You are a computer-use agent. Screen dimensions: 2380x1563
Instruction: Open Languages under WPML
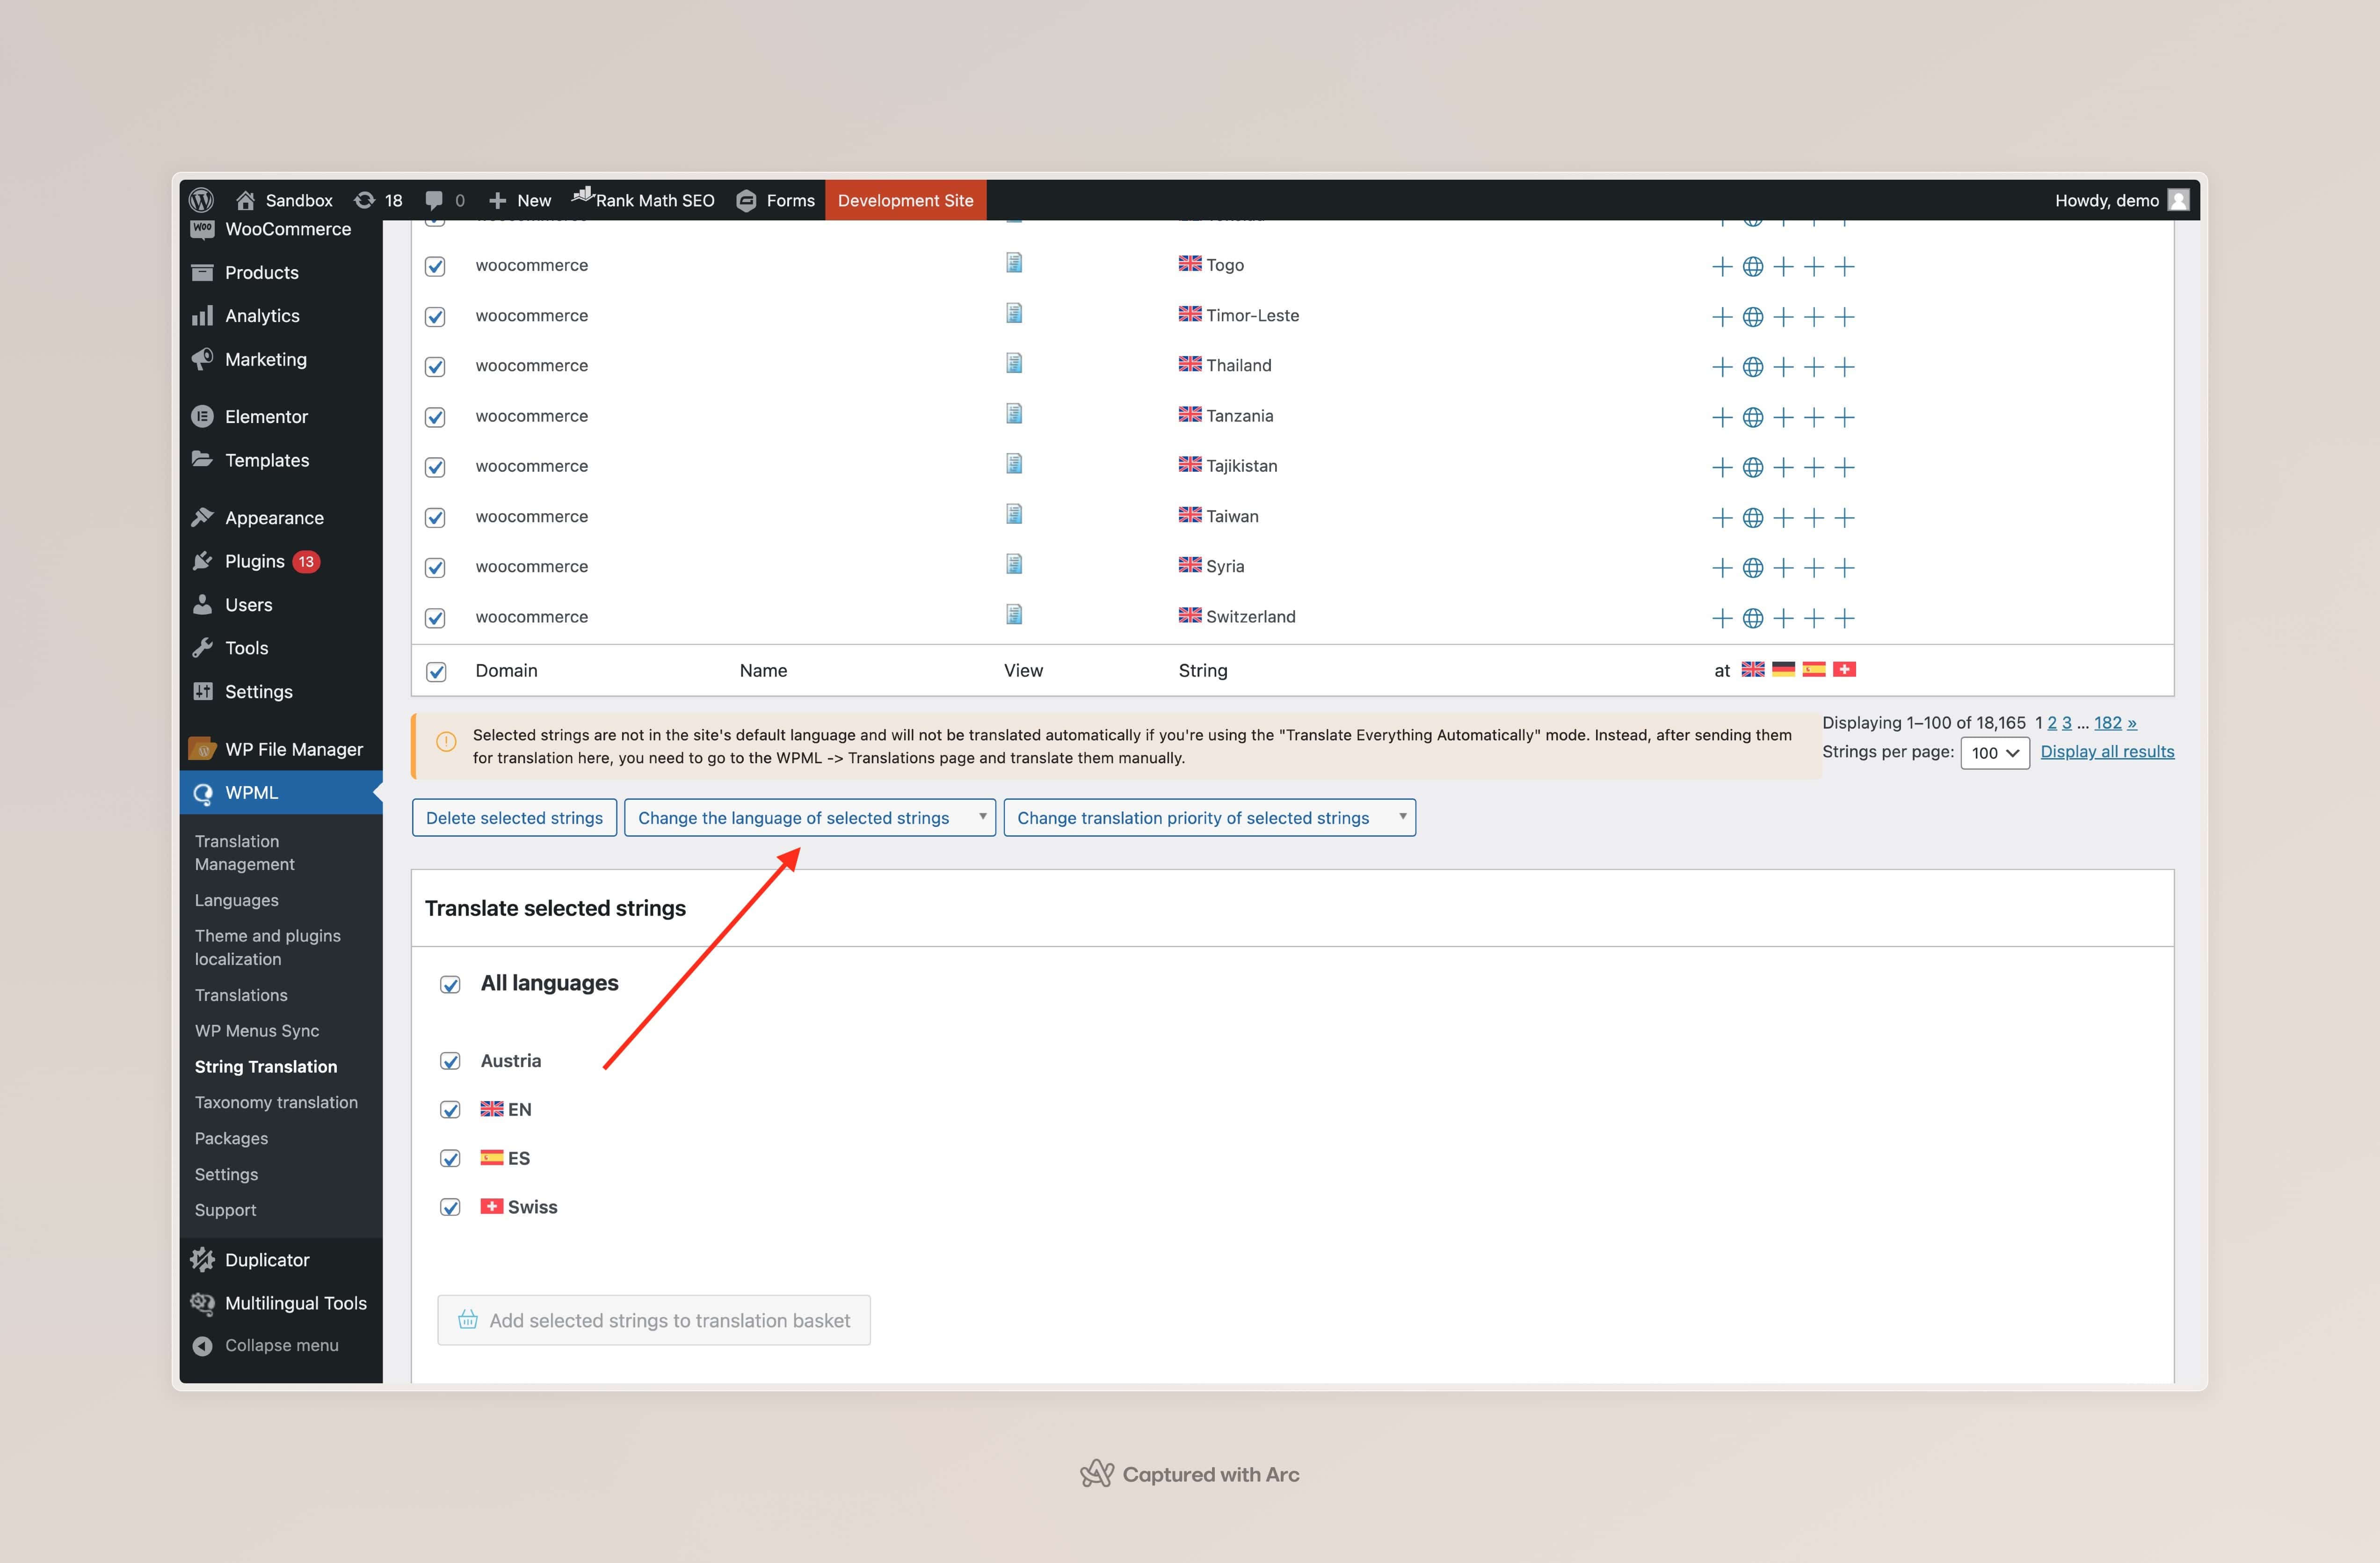click(237, 900)
